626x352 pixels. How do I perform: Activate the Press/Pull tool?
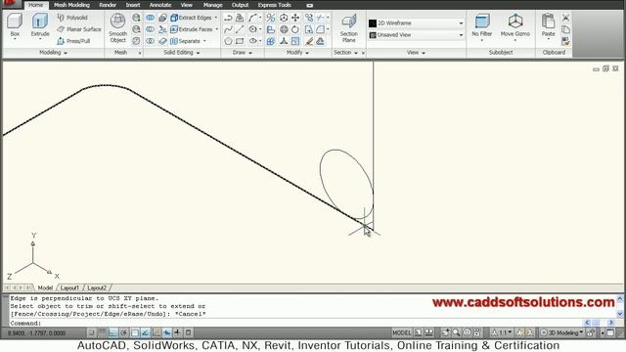coord(73,41)
